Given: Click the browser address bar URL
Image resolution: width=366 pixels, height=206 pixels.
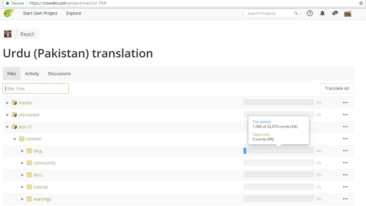Looking at the screenshot, I should [67, 3].
